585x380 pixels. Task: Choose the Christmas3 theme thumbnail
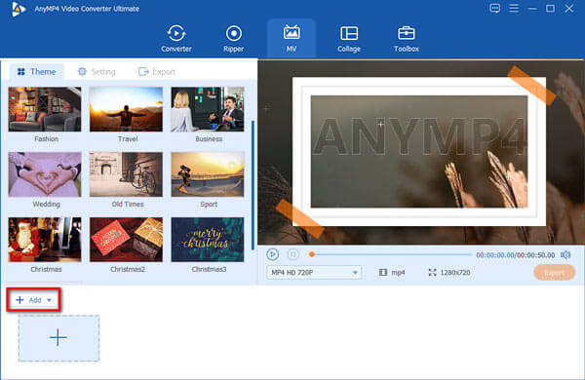(x=208, y=240)
